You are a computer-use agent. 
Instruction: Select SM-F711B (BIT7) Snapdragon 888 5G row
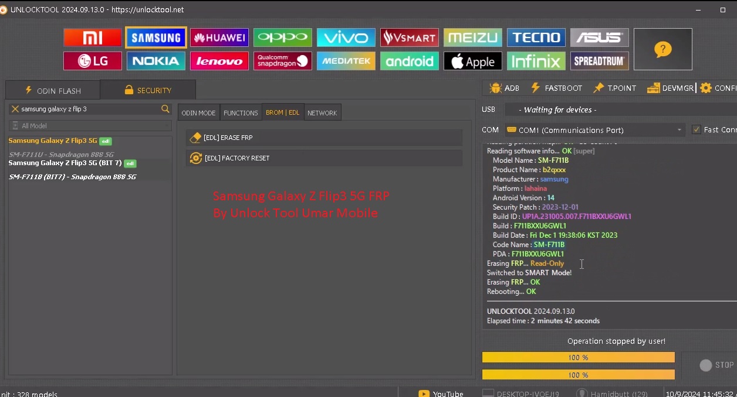coord(72,177)
